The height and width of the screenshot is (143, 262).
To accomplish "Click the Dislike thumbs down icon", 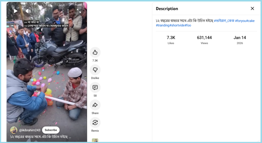I will click(x=95, y=70).
